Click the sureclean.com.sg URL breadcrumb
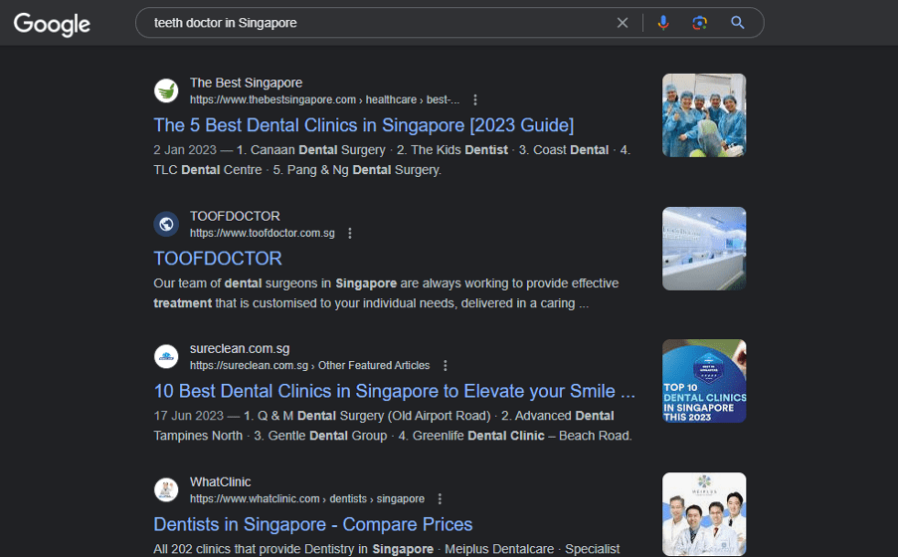 309,365
